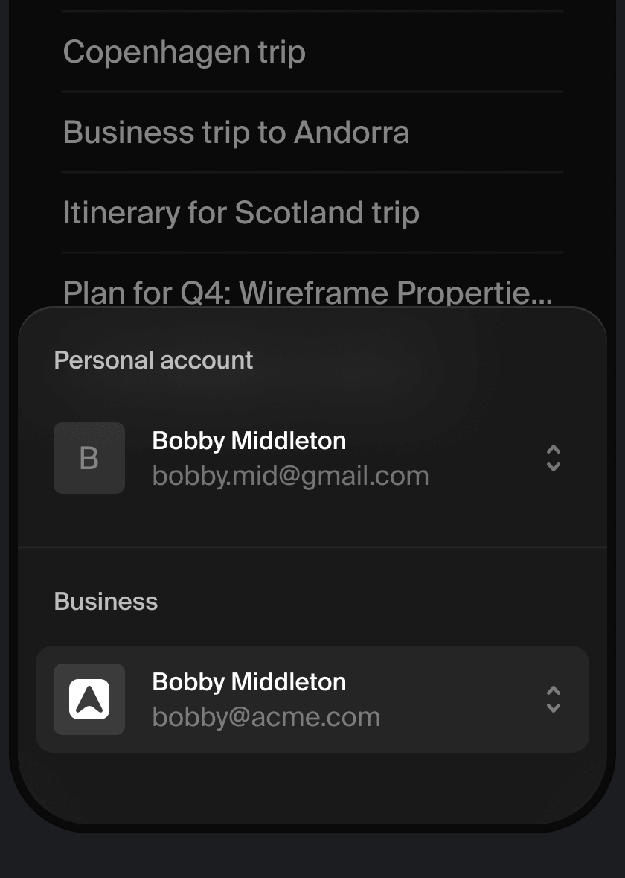Screen dimensions: 625x878
Task: Click the down arrow beside bobby.mid@gmail.com
Action: click(x=553, y=467)
